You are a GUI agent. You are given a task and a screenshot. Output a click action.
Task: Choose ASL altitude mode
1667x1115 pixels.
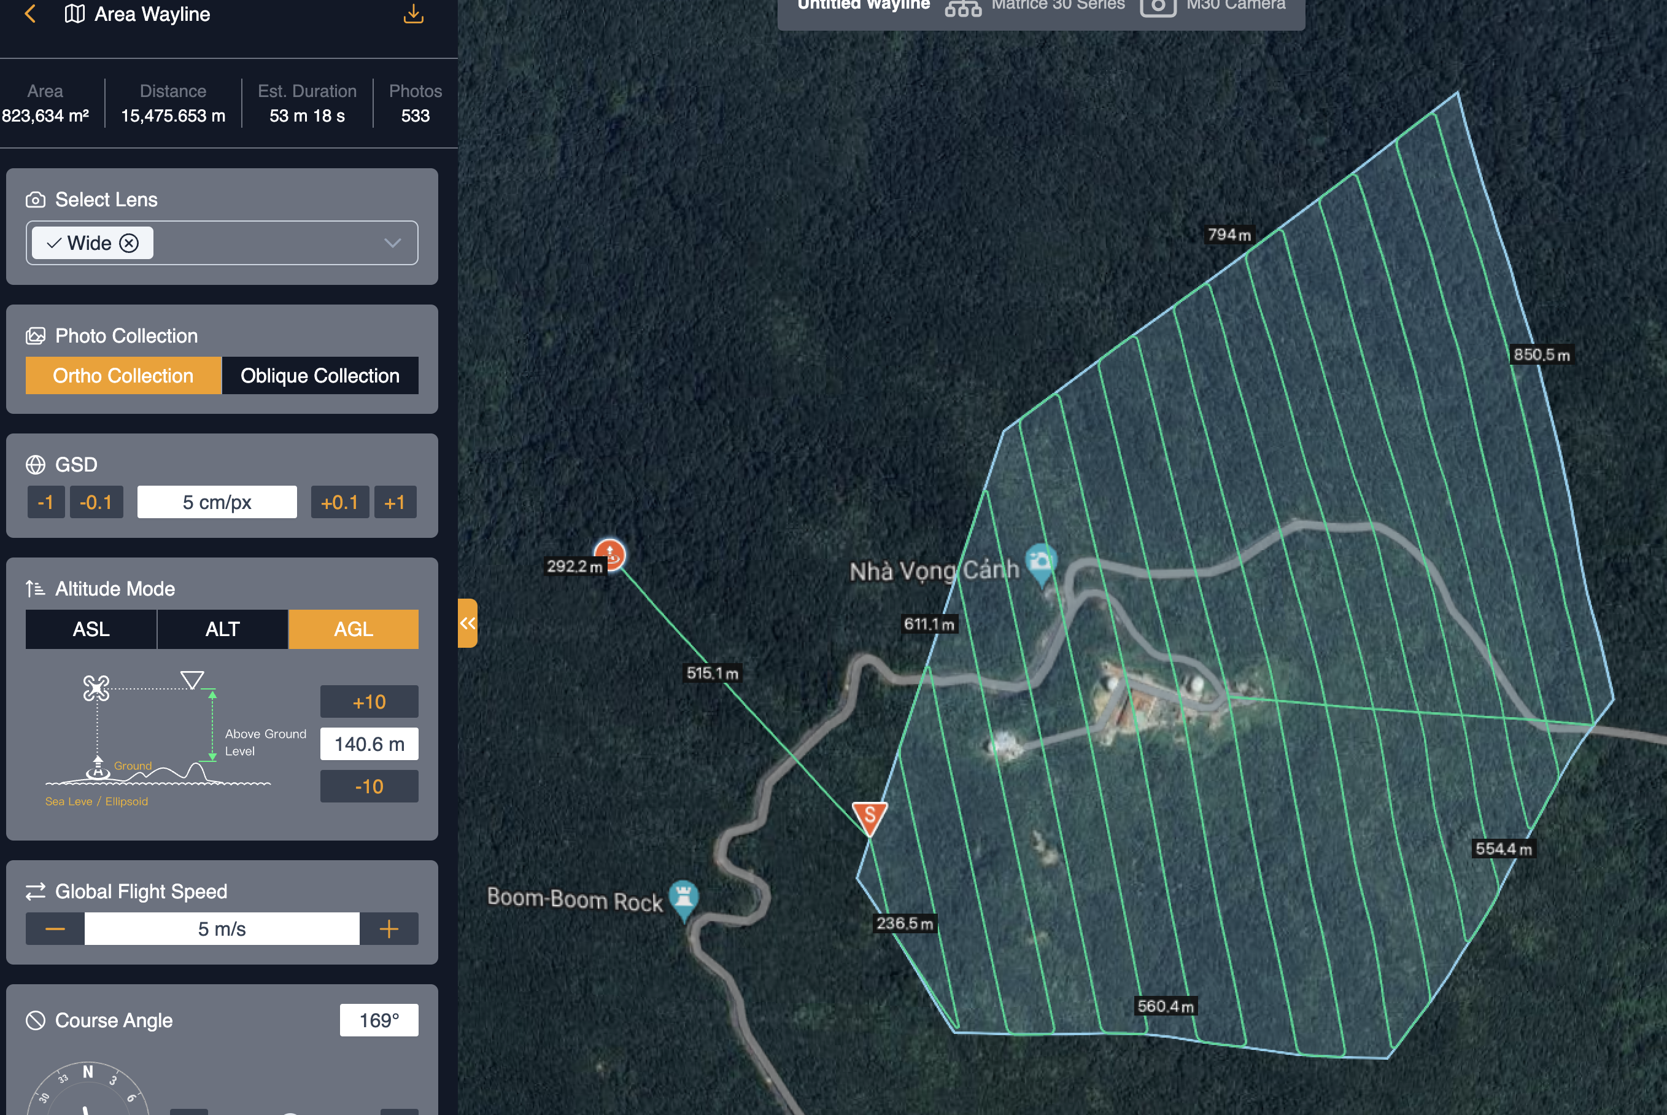coord(91,629)
